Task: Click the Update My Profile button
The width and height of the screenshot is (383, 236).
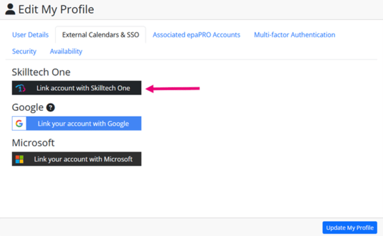Action: tap(350, 228)
